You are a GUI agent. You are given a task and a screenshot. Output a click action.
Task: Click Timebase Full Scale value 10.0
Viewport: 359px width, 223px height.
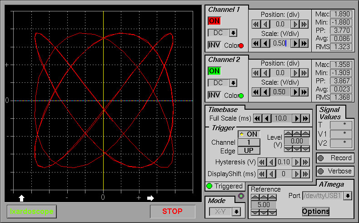281,118
